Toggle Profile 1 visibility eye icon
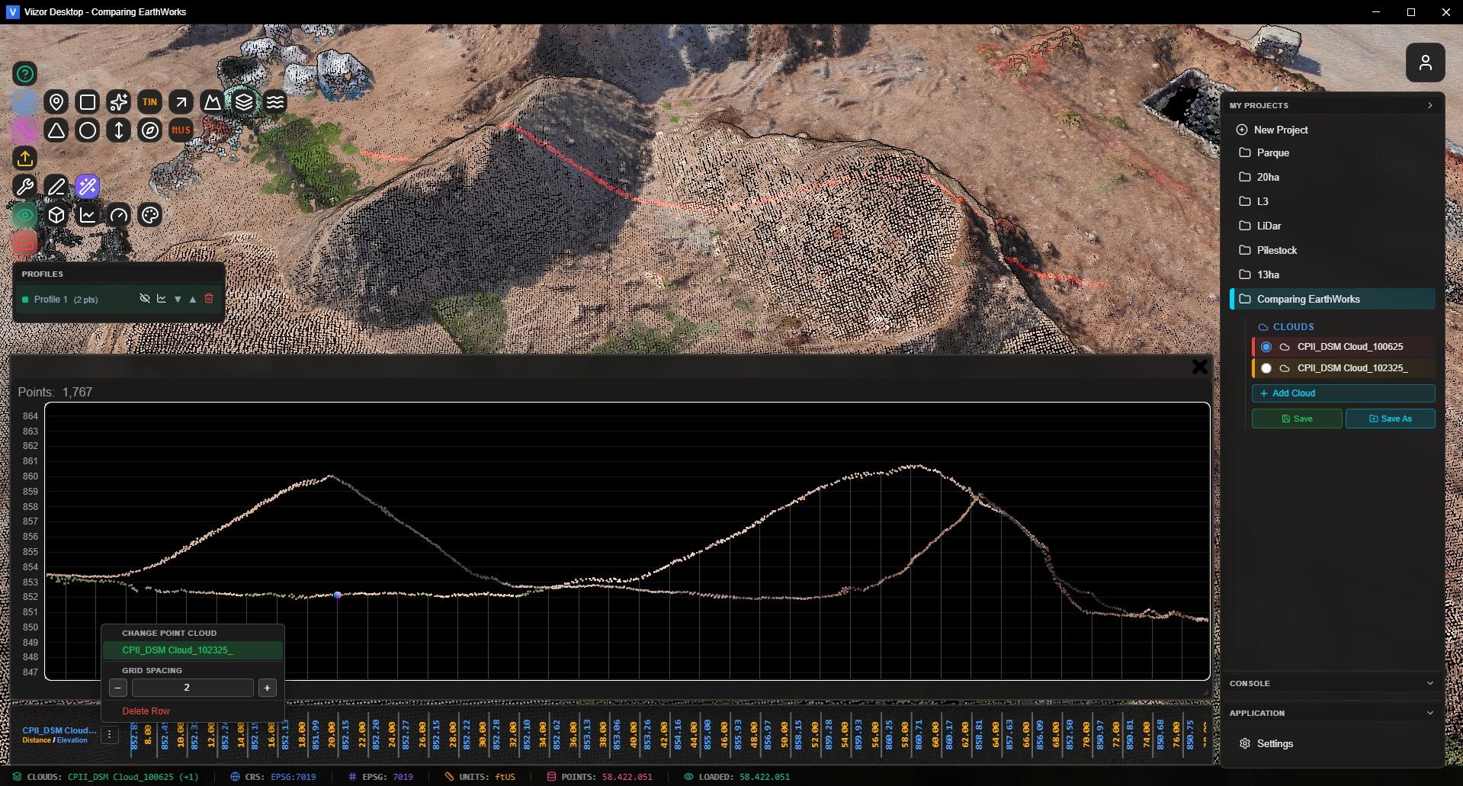 [x=144, y=299]
